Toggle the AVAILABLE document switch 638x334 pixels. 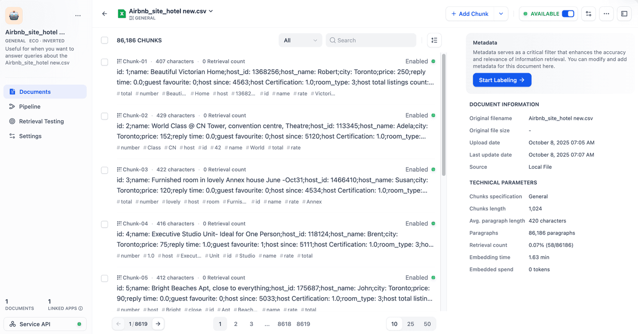click(x=568, y=14)
